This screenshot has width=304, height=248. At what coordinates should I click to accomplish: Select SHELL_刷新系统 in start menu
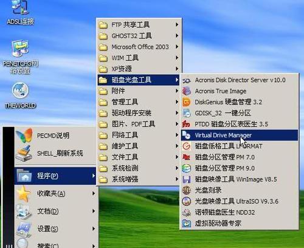tap(55, 153)
